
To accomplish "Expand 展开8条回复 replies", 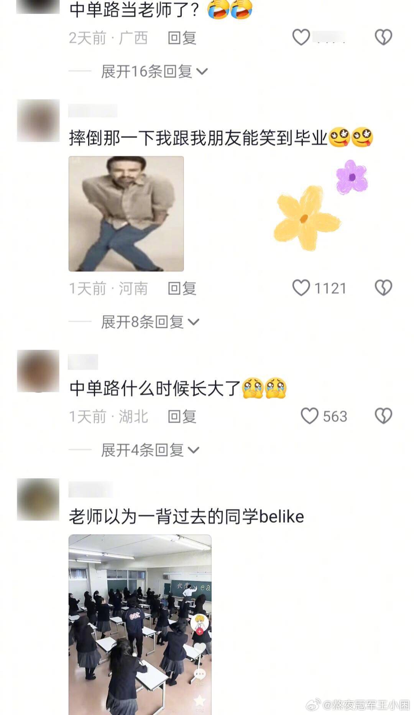I will pos(150,322).
